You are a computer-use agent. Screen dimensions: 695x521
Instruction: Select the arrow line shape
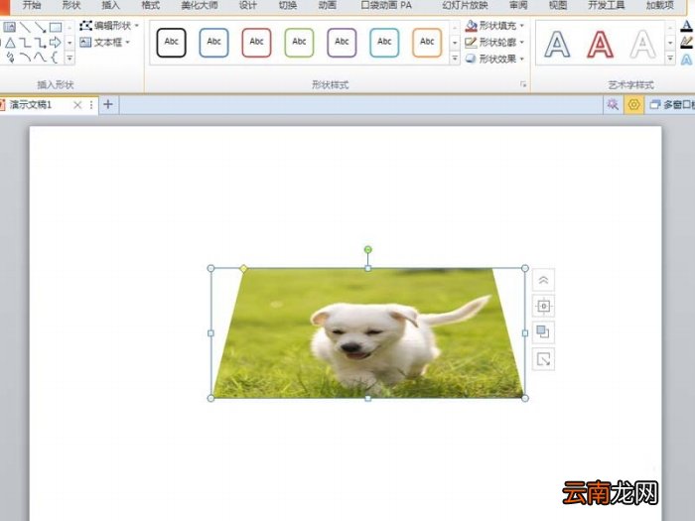click(x=41, y=28)
